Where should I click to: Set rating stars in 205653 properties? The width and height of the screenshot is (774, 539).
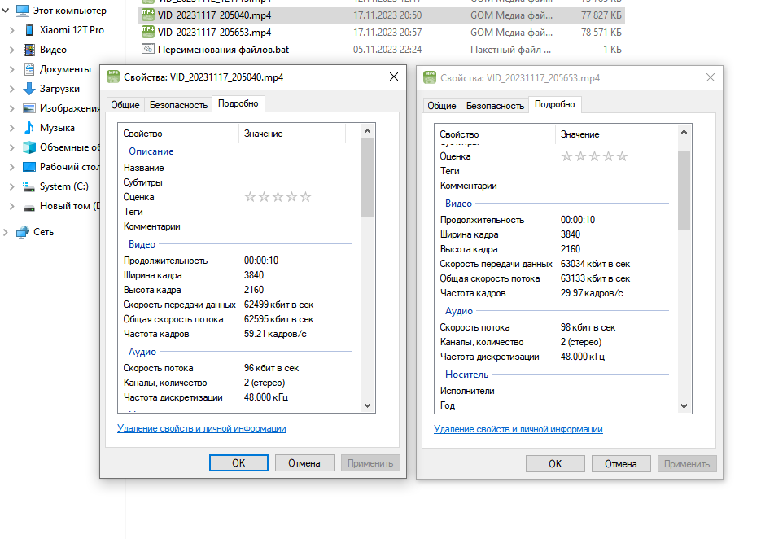pos(594,156)
